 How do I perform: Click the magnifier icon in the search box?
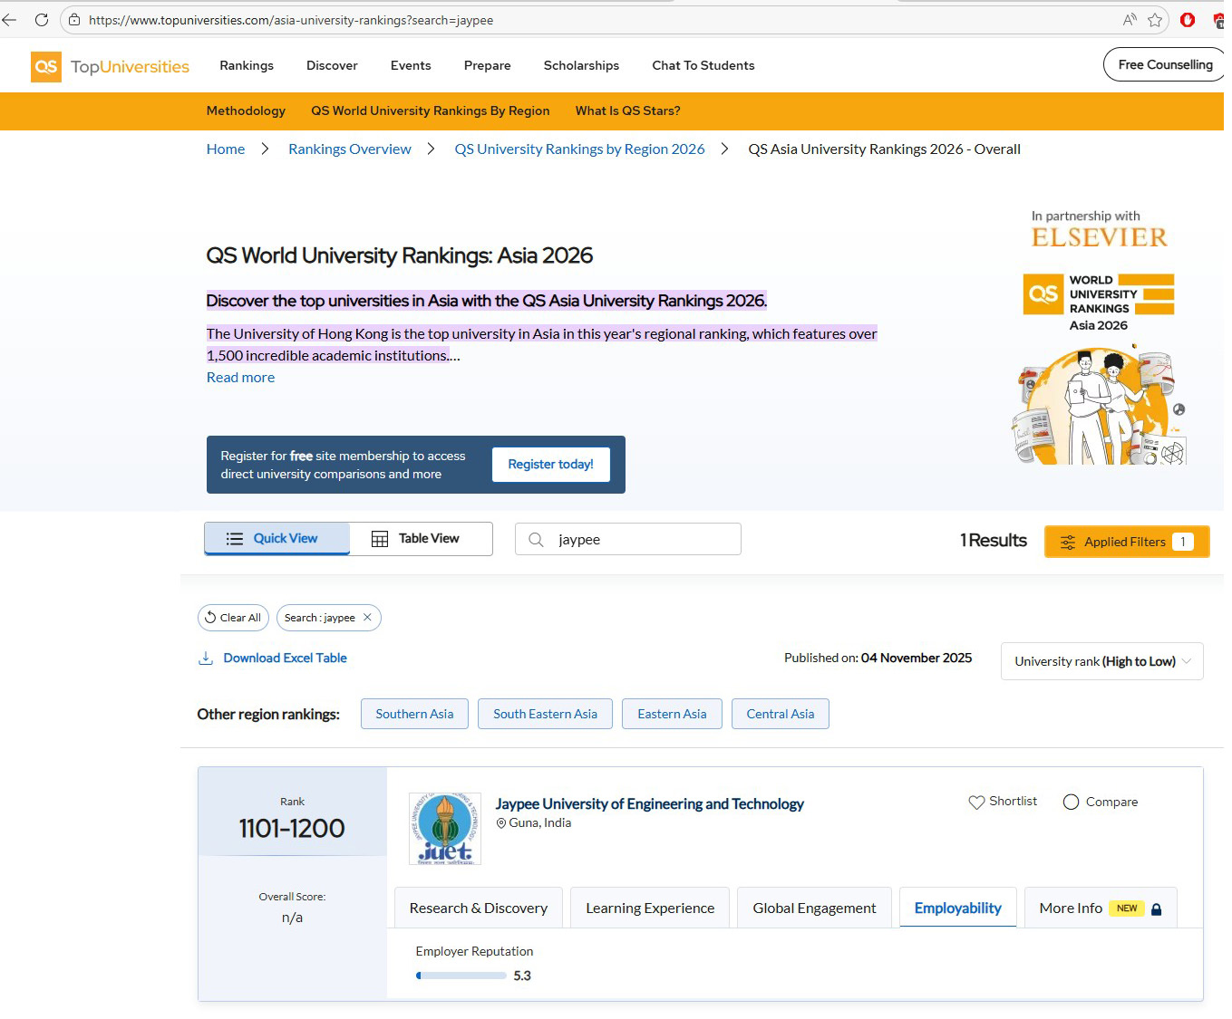pyautogui.click(x=536, y=540)
